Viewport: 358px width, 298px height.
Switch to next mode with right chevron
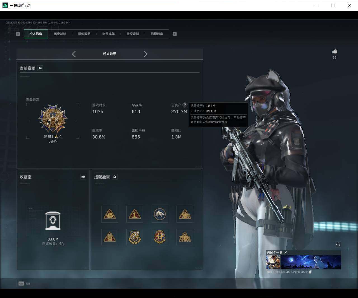point(145,54)
